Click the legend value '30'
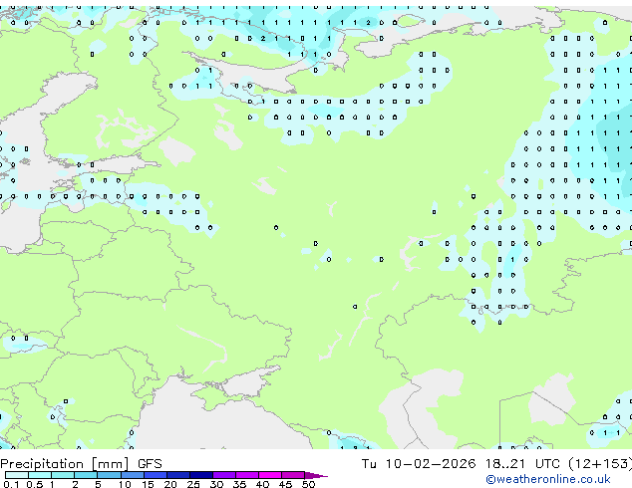Screen dimensions: 632x488 pos(216,484)
